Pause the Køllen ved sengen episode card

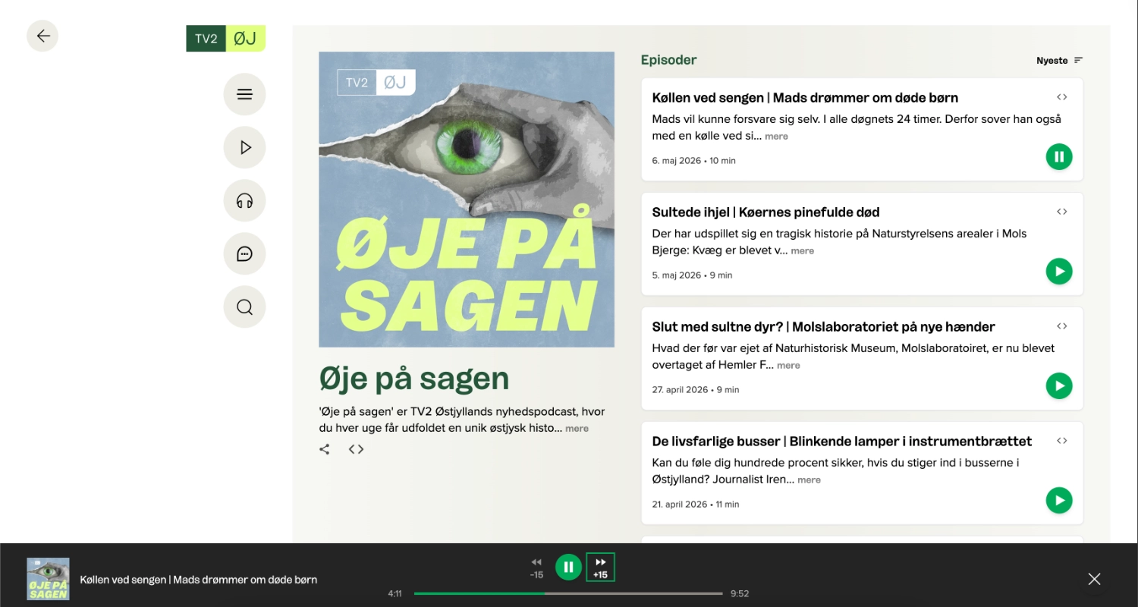(1059, 157)
